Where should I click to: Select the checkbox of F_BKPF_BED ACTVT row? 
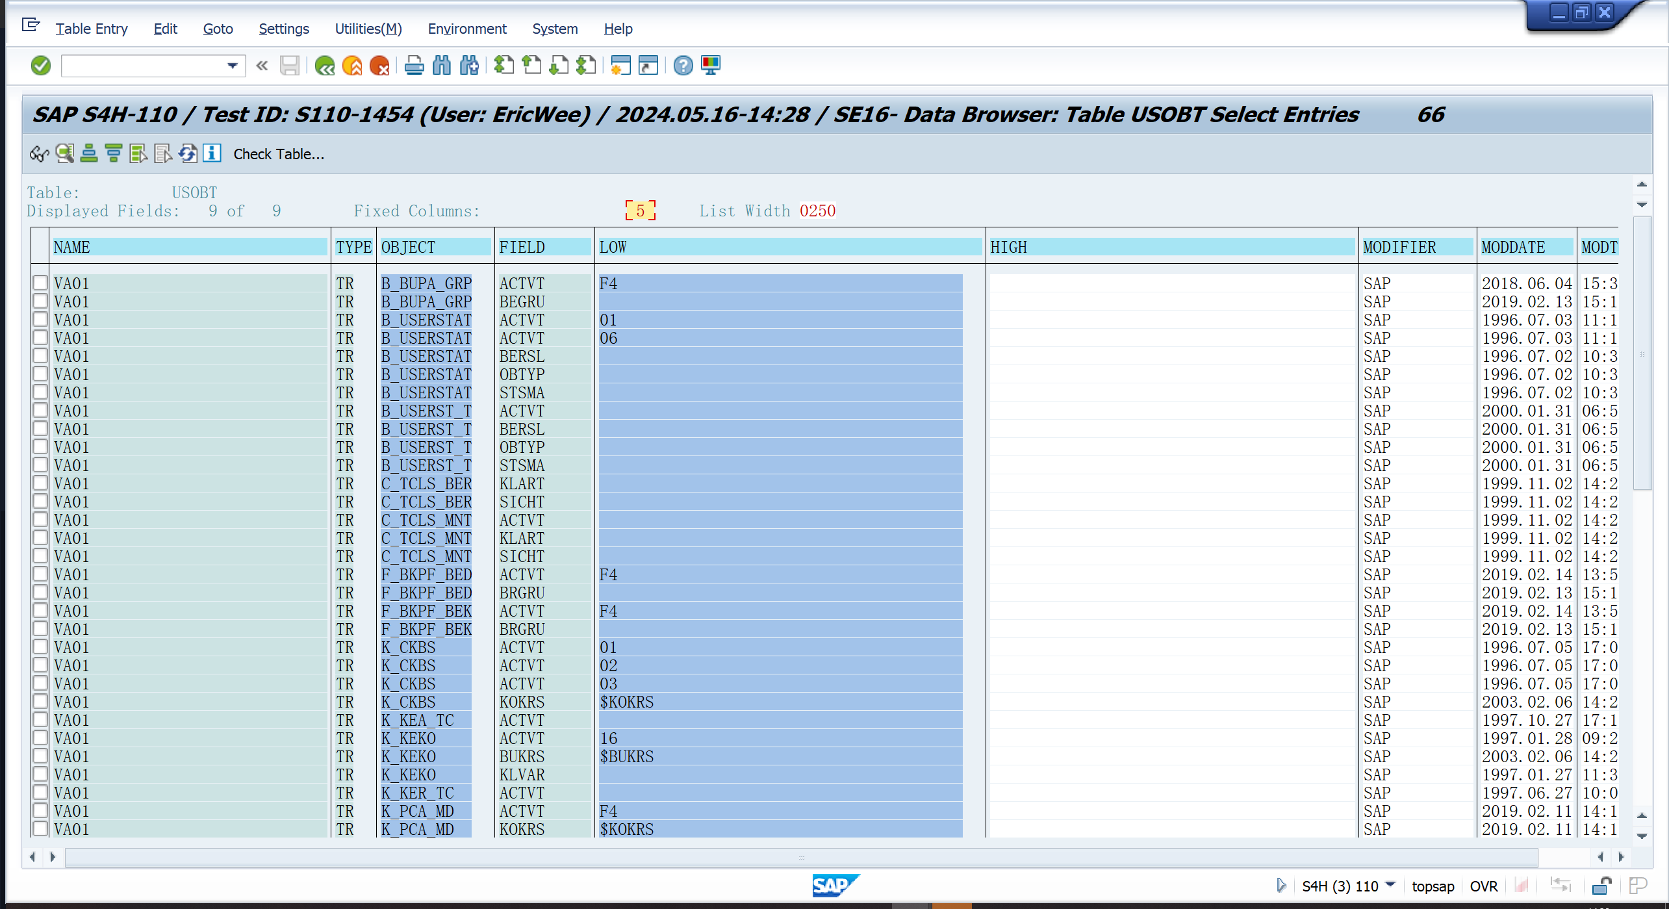(40, 574)
